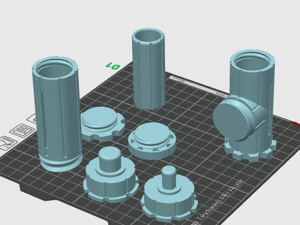This screenshot has width=300, height=225.
Task: Select the smooth tube at back center
Action: click(x=149, y=69)
